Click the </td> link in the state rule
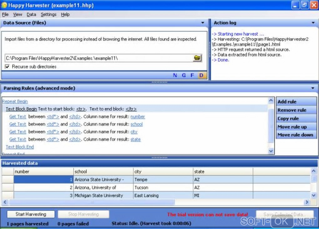Image resolution: width=319 pixels, height=229 pixels. coord(75,139)
